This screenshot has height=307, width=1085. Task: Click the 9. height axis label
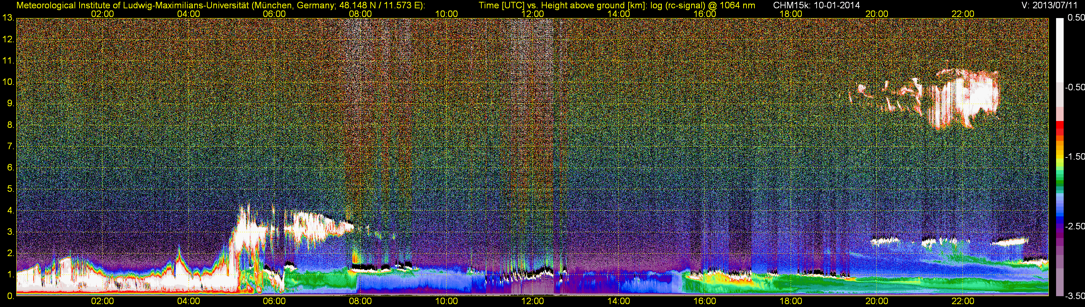pyautogui.click(x=10, y=103)
